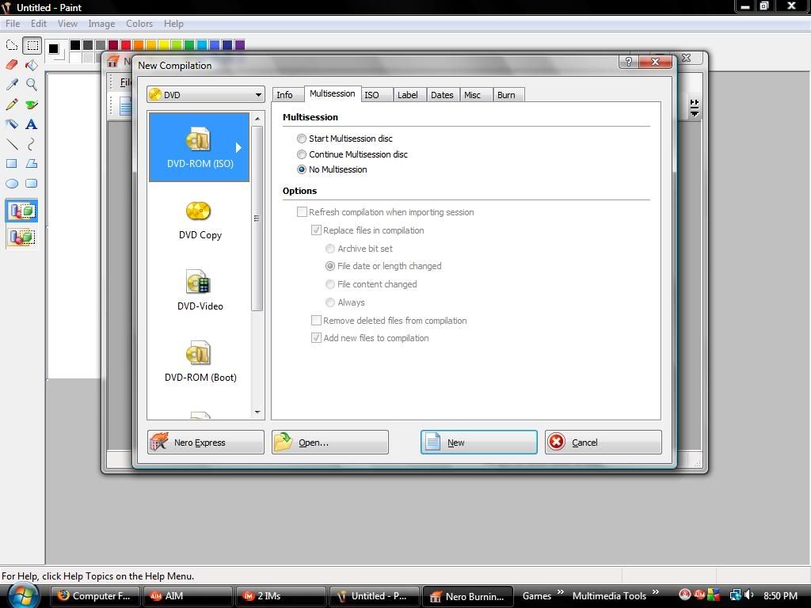The image size is (811, 608).
Task: Open the DVD disc type dropdown
Action: coord(206,95)
